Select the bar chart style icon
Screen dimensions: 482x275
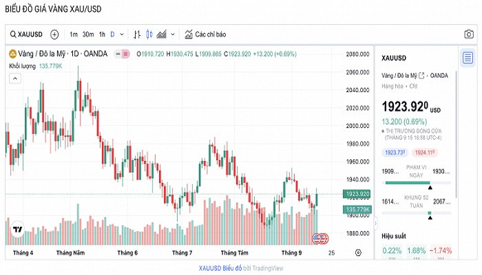137,34
